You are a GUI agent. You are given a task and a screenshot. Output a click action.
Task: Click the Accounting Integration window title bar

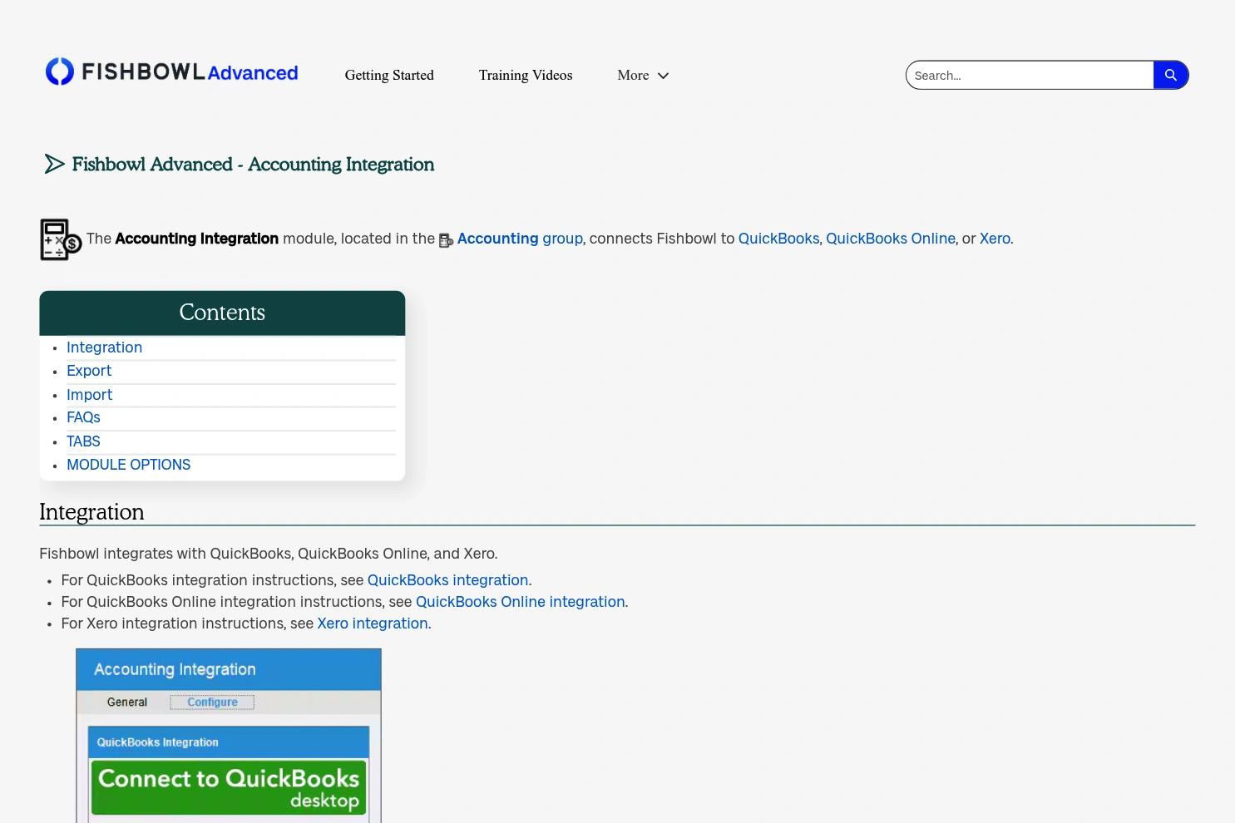tap(229, 669)
